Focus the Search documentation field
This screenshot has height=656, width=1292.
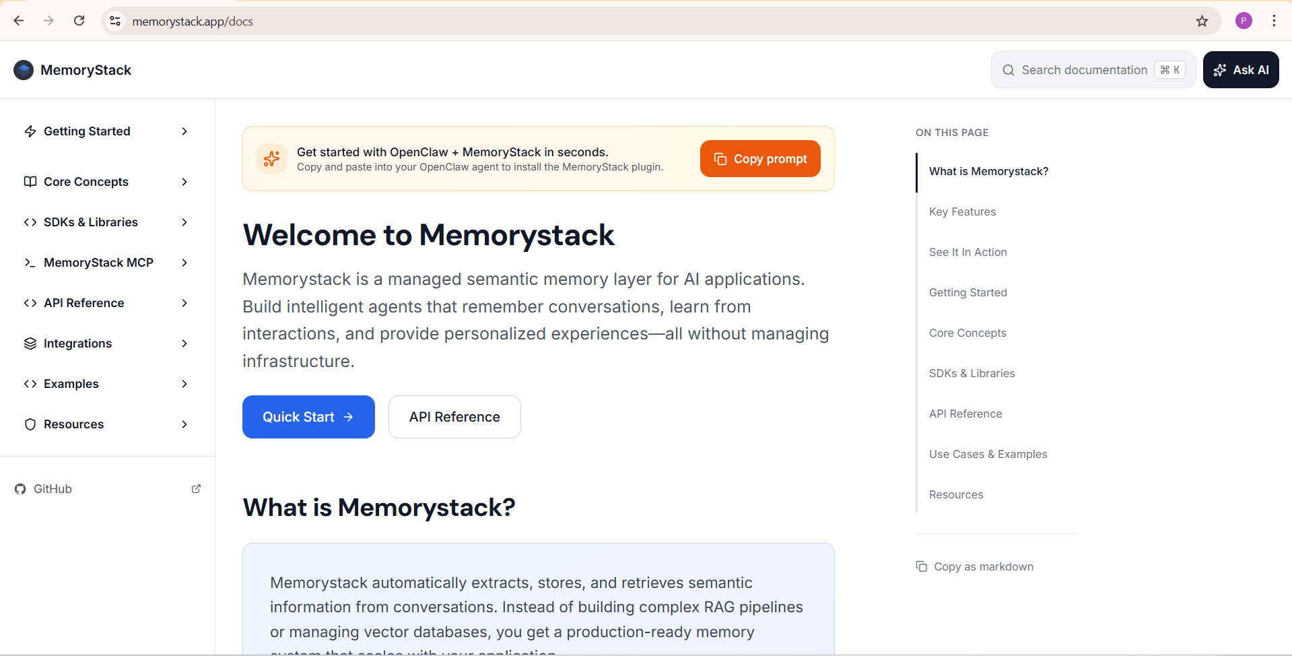pos(1093,70)
